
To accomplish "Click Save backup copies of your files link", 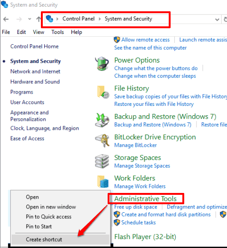I will point(171,96).
